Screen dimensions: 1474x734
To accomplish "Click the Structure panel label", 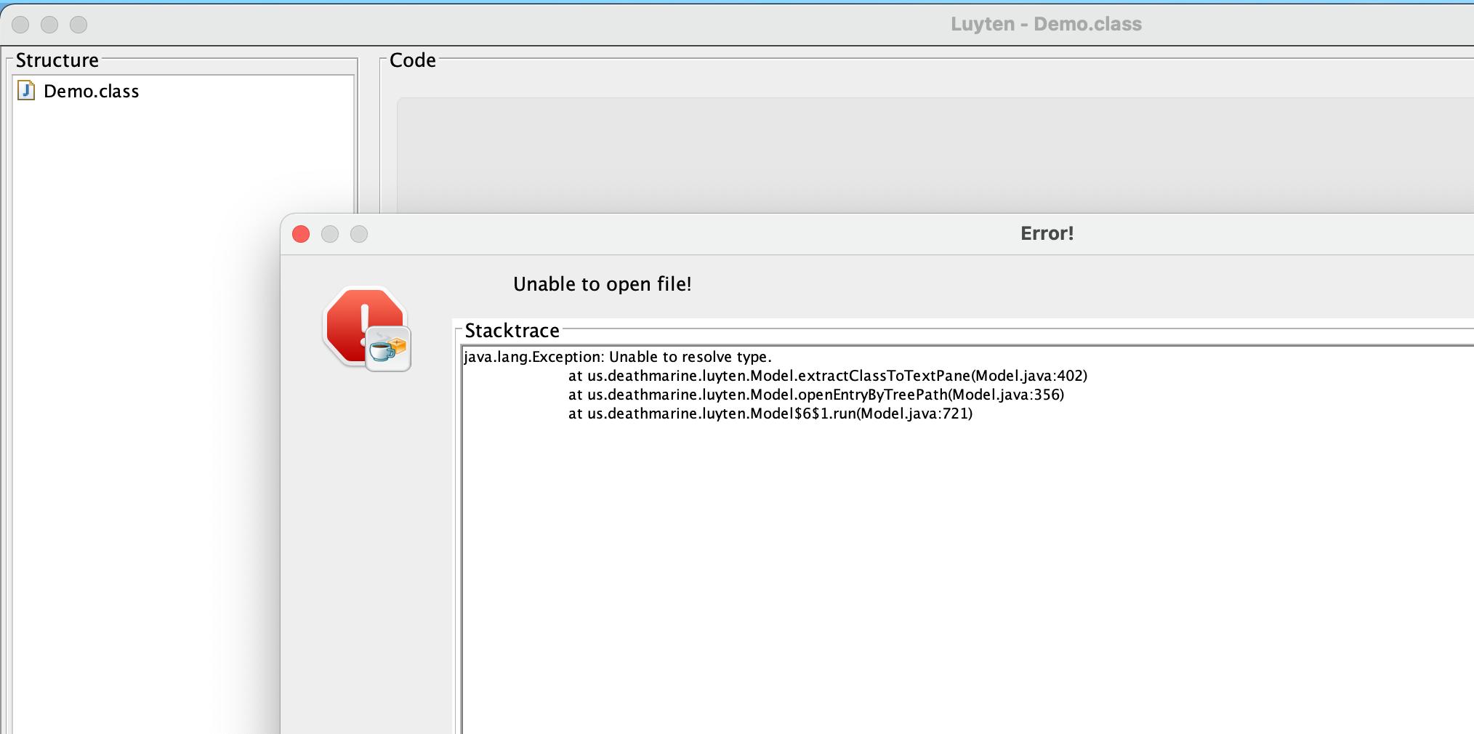I will (57, 60).
